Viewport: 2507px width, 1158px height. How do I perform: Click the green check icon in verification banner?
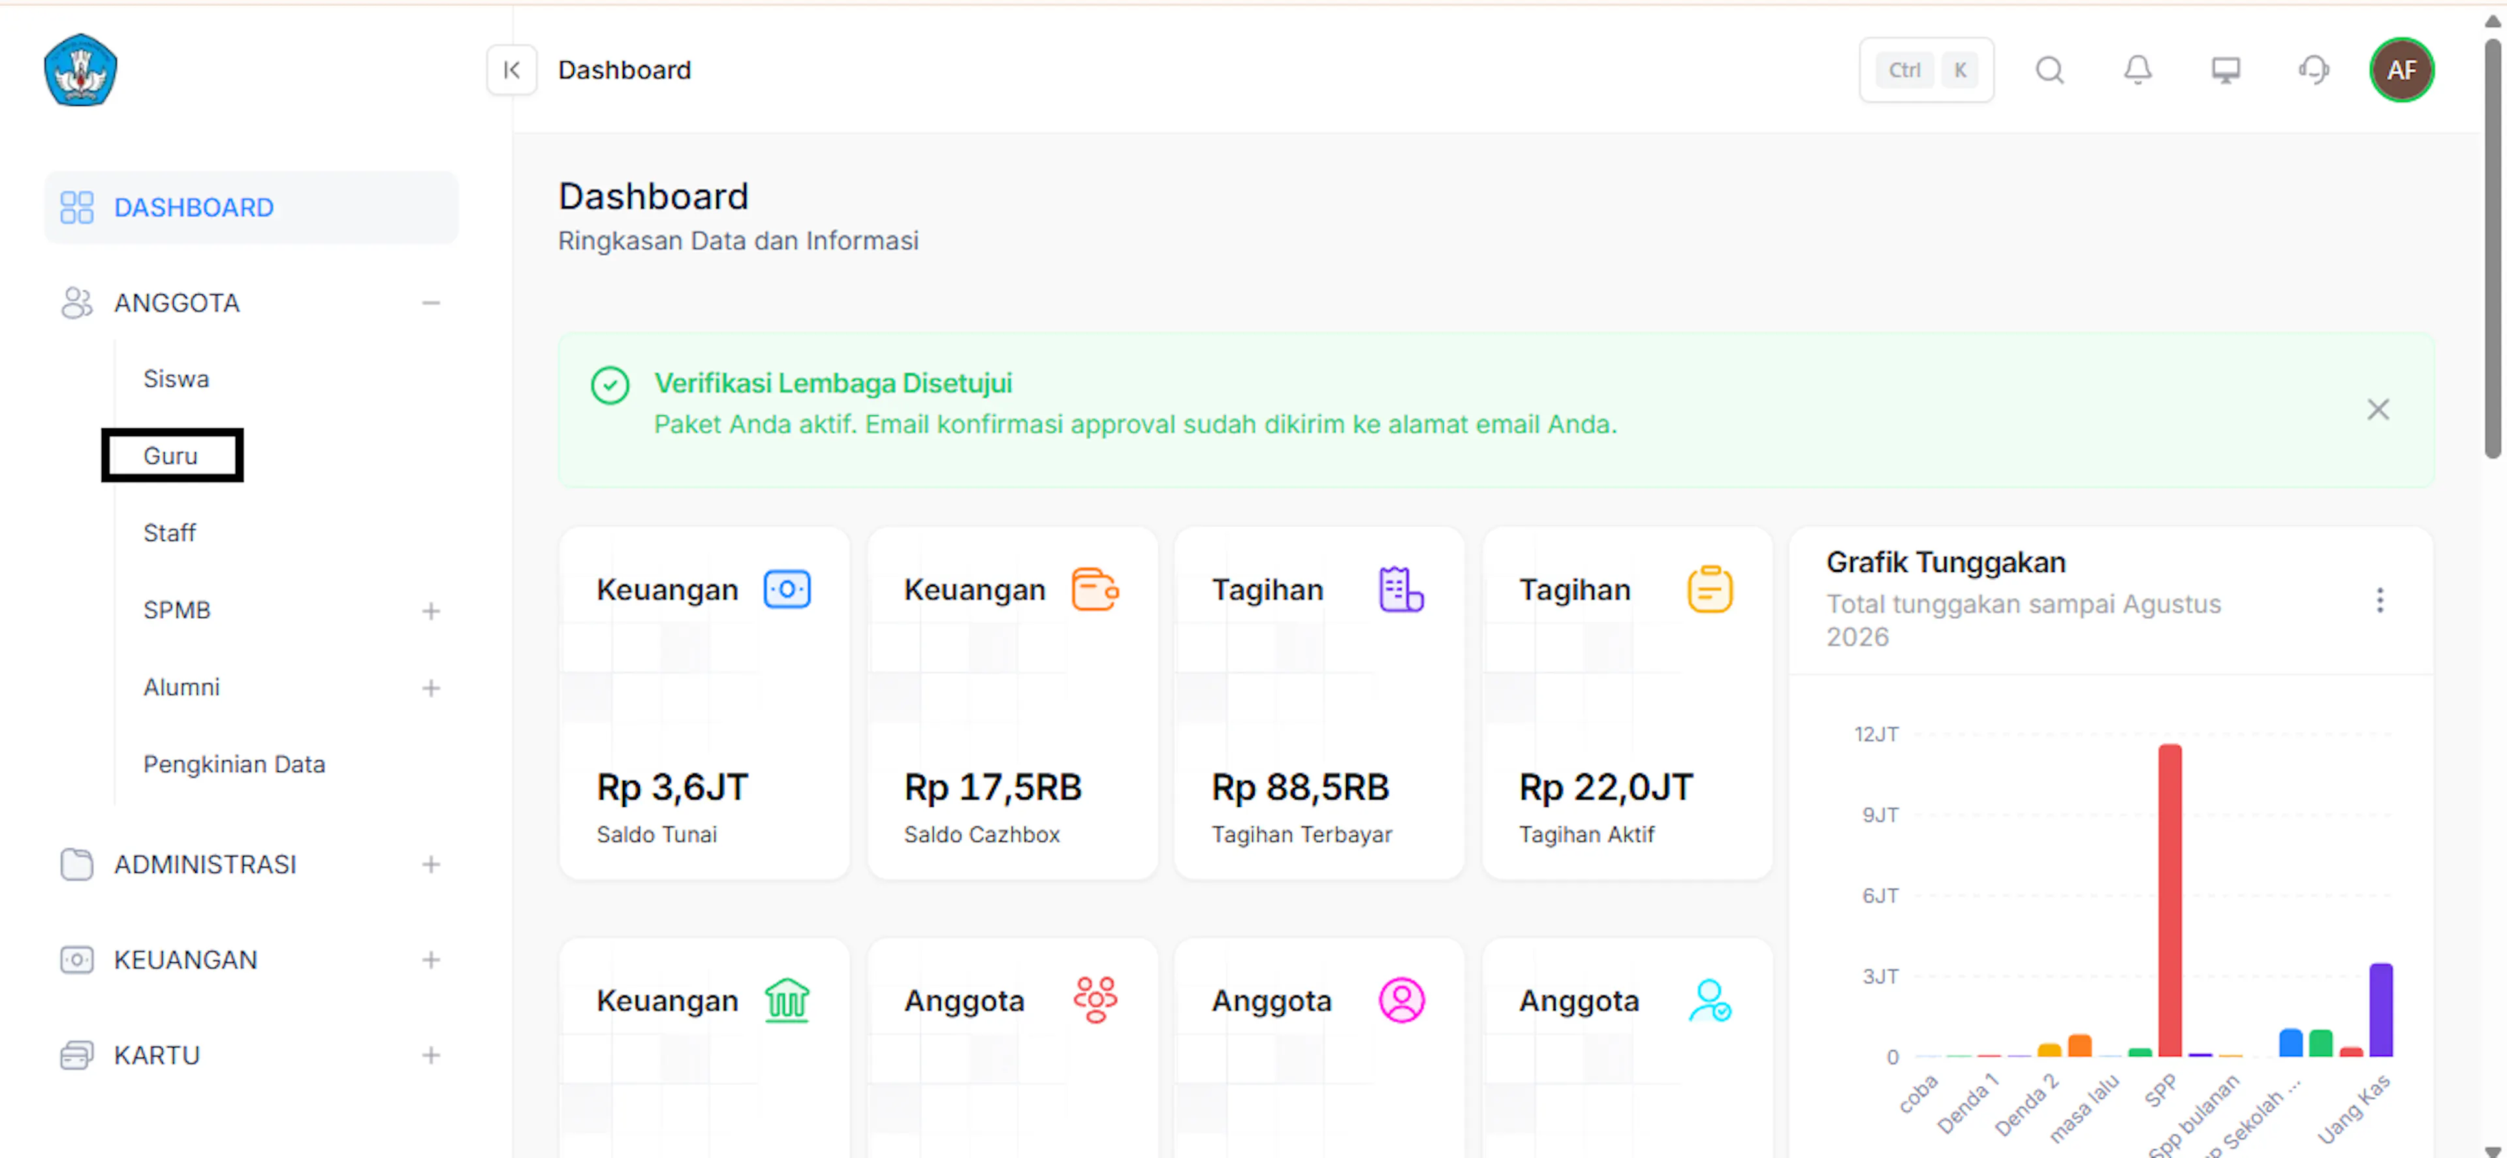[610, 385]
